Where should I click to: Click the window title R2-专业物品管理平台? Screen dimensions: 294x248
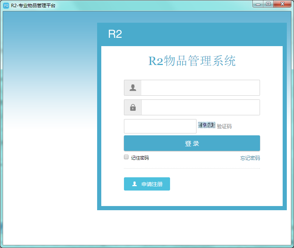coord(33,6)
